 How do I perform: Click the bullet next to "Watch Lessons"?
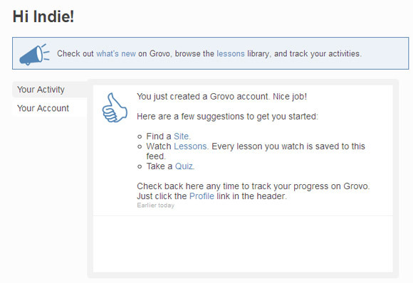pyautogui.click(x=140, y=146)
